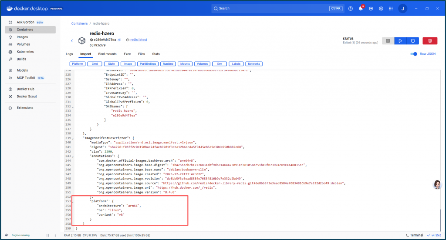Click the restart container icon
446x240 pixels.
click(x=412, y=40)
